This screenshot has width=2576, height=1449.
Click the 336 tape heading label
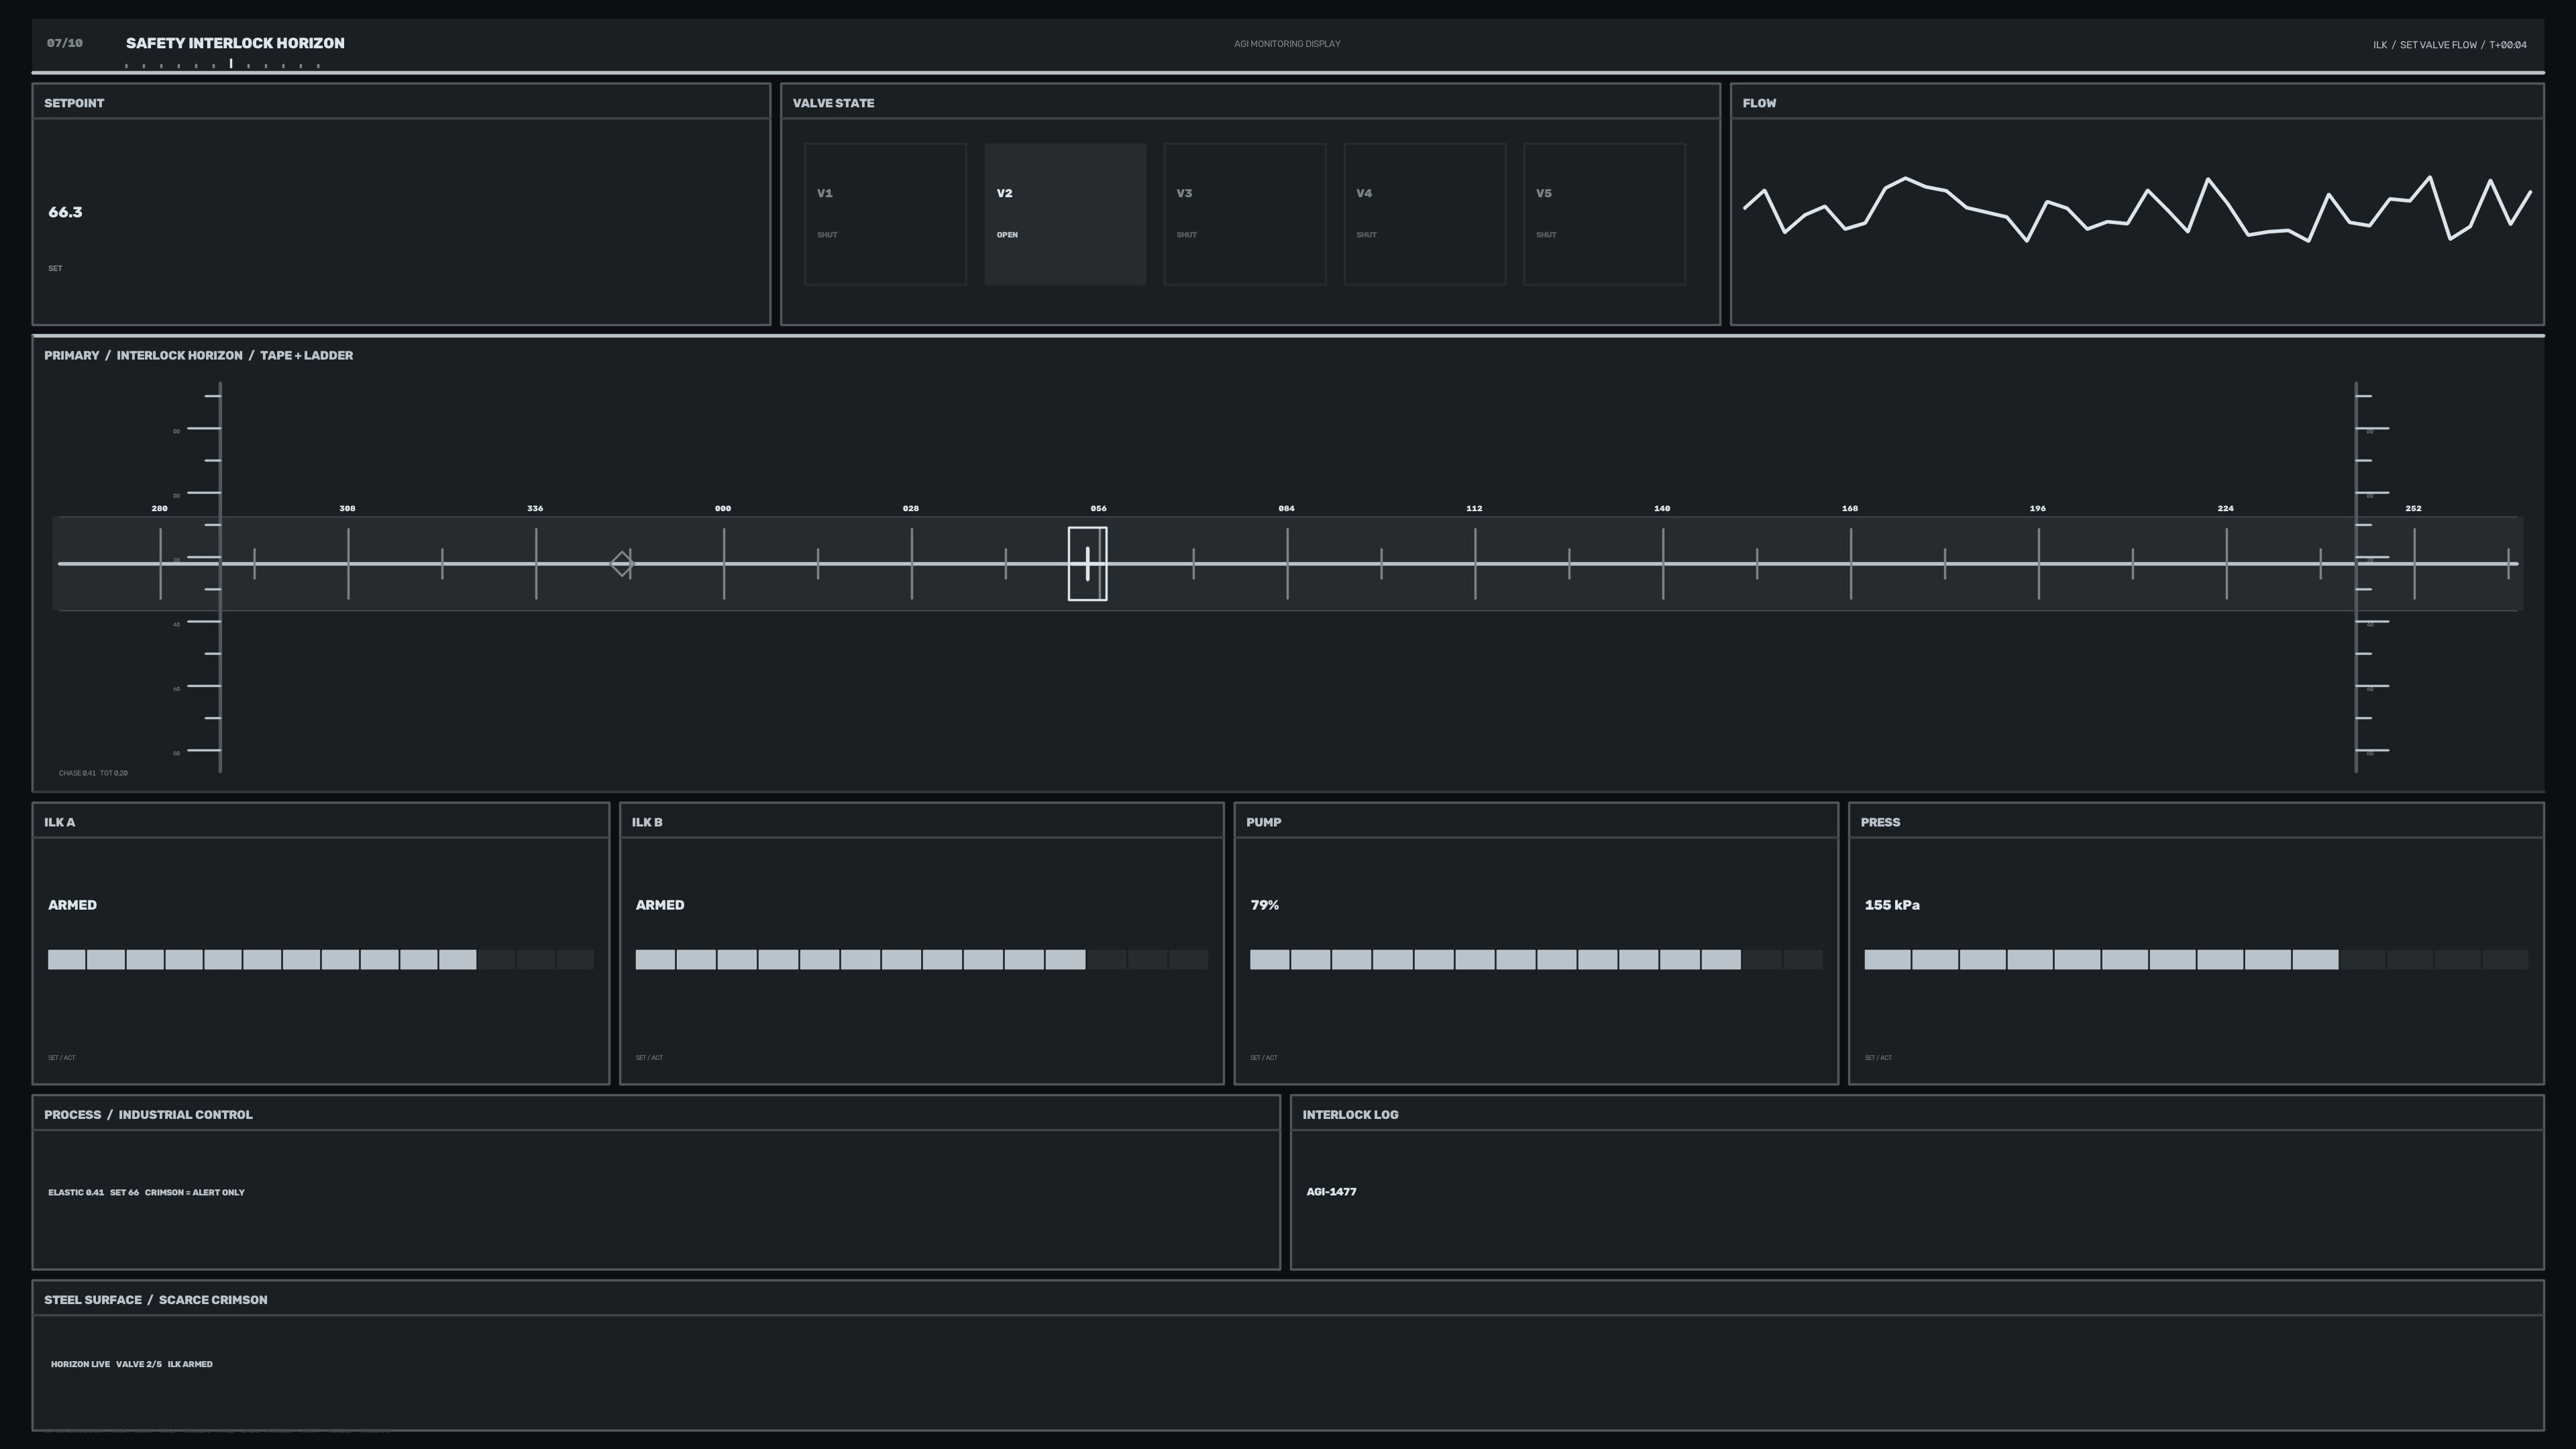(535, 508)
